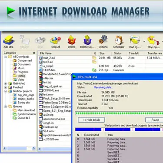This screenshot has width=163, height=163.
Task: Click the 14325.htm green queue icon
Action: tap(94, 70)
